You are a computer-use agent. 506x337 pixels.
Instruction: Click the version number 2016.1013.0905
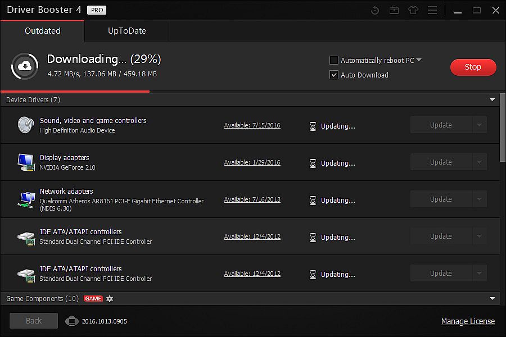[x=105, y=321]
